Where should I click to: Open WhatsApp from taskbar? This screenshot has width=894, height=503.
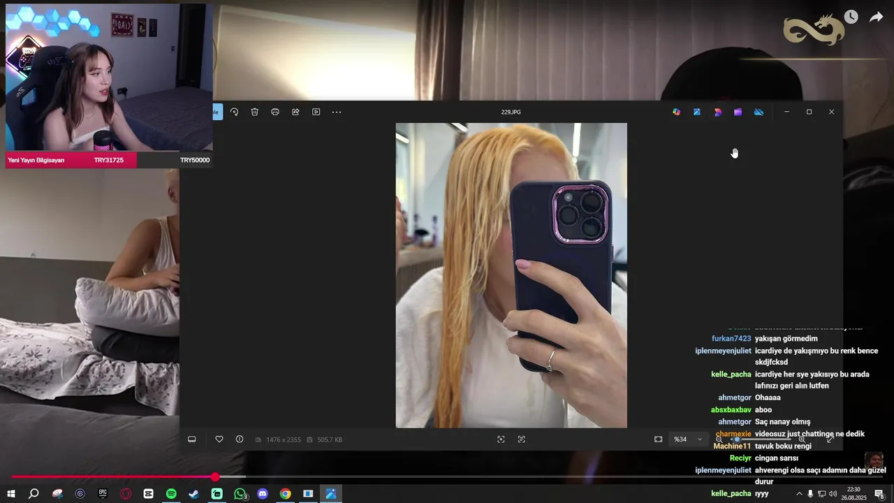(240, 494)
